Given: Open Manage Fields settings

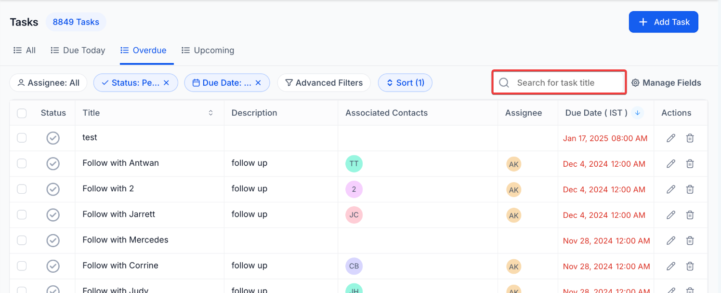Looking at the screenshot, I should click(666, 83).
